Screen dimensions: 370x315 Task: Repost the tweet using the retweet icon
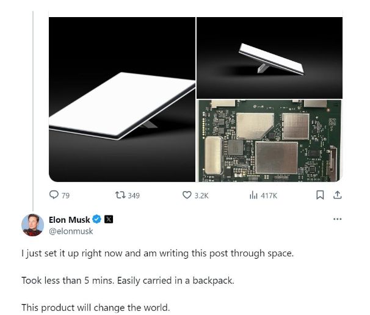[120, 195]
